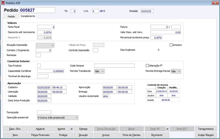The image size is (220, 139).
Task: Open the Permite Transbordo combo box
Action: click(x=99, y=71)
